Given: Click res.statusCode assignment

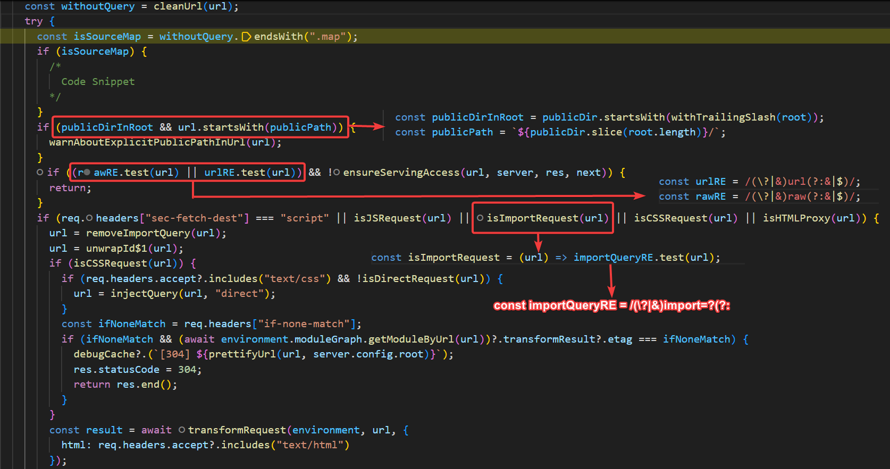Looking at the screenshot, I should (116, 370).
